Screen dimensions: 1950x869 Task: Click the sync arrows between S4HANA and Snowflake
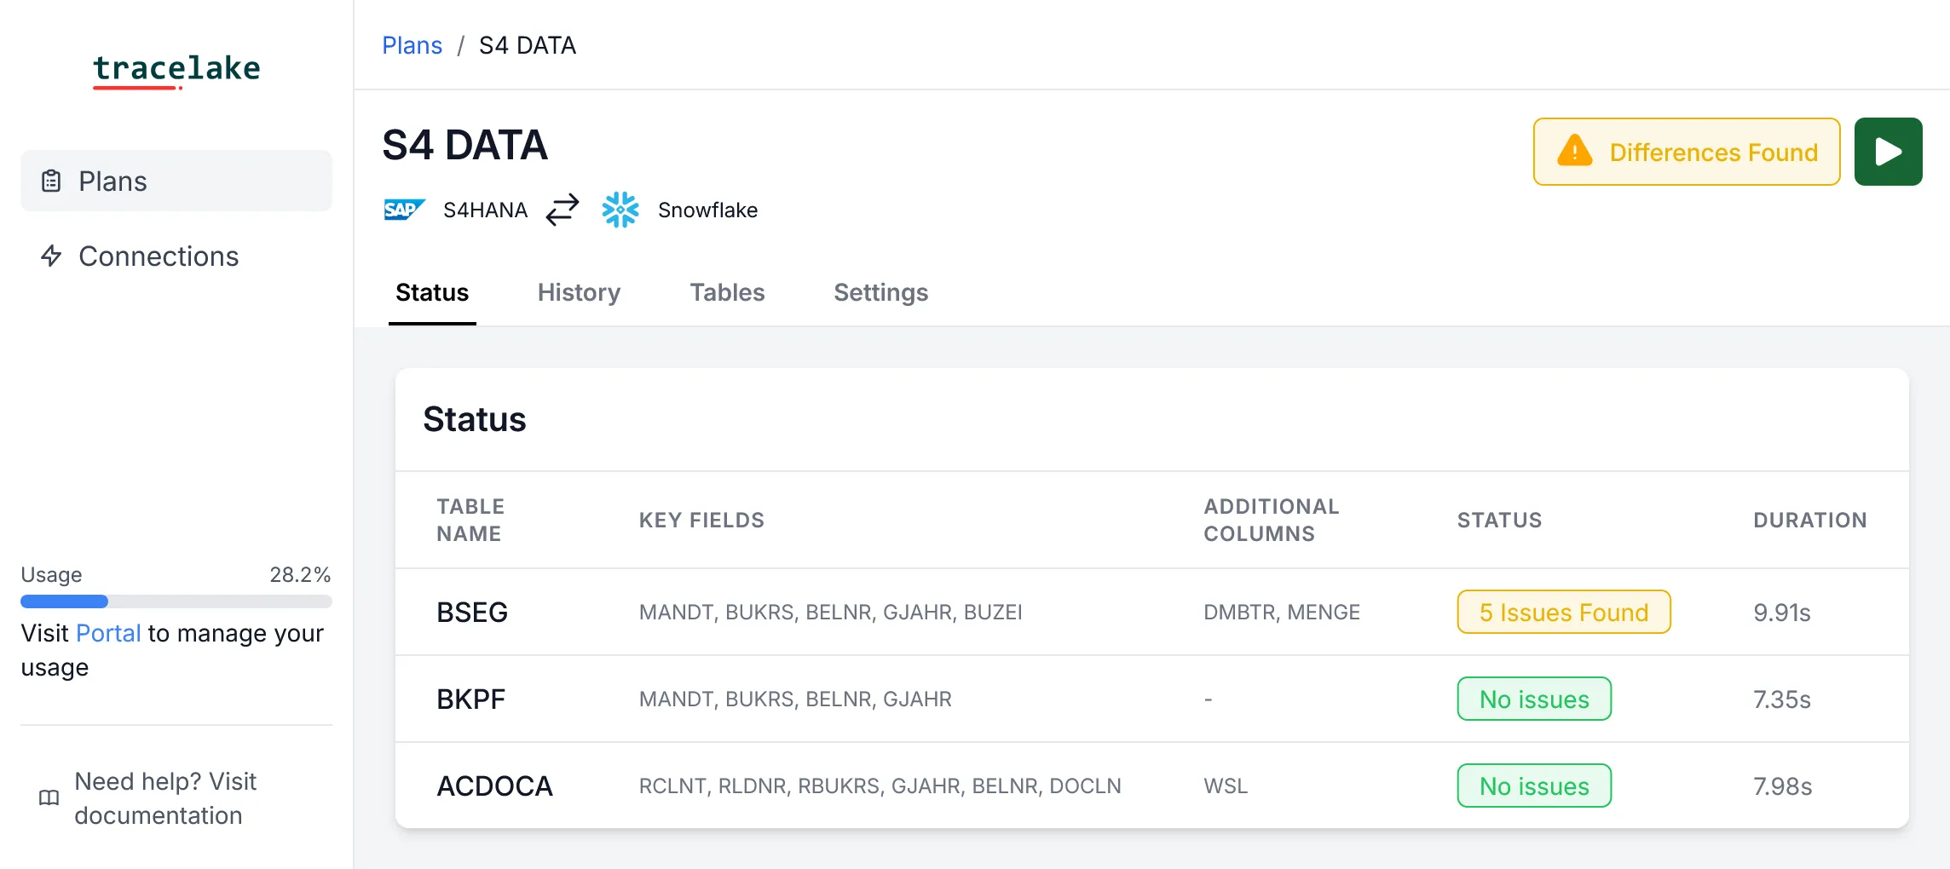pos(562,210)
